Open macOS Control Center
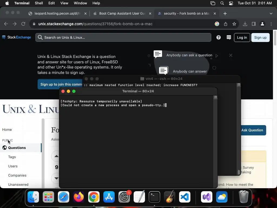Image resolution: width=277 pixels, height=208 pixels. tap(231, 3)
